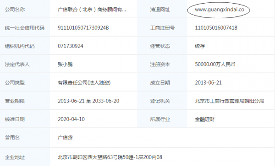The width and height of the screenshot is (275, 166).
Task: Click the industry value 金融理财
Action: coord(205,119)
